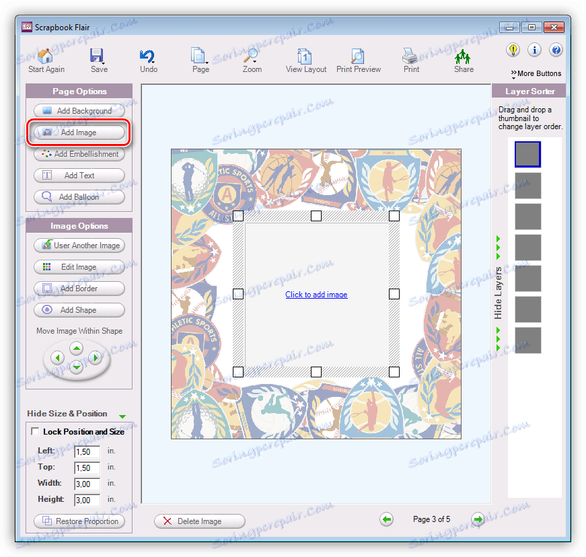Click the Page Options panel header
586x557 pixels.
(x=79, y=91)
